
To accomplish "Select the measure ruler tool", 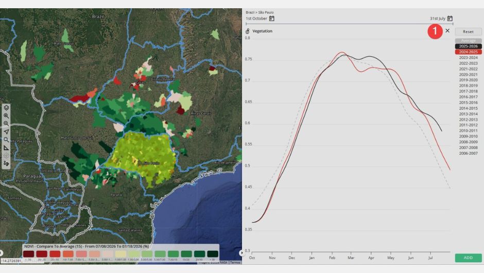I will (6, 148).
